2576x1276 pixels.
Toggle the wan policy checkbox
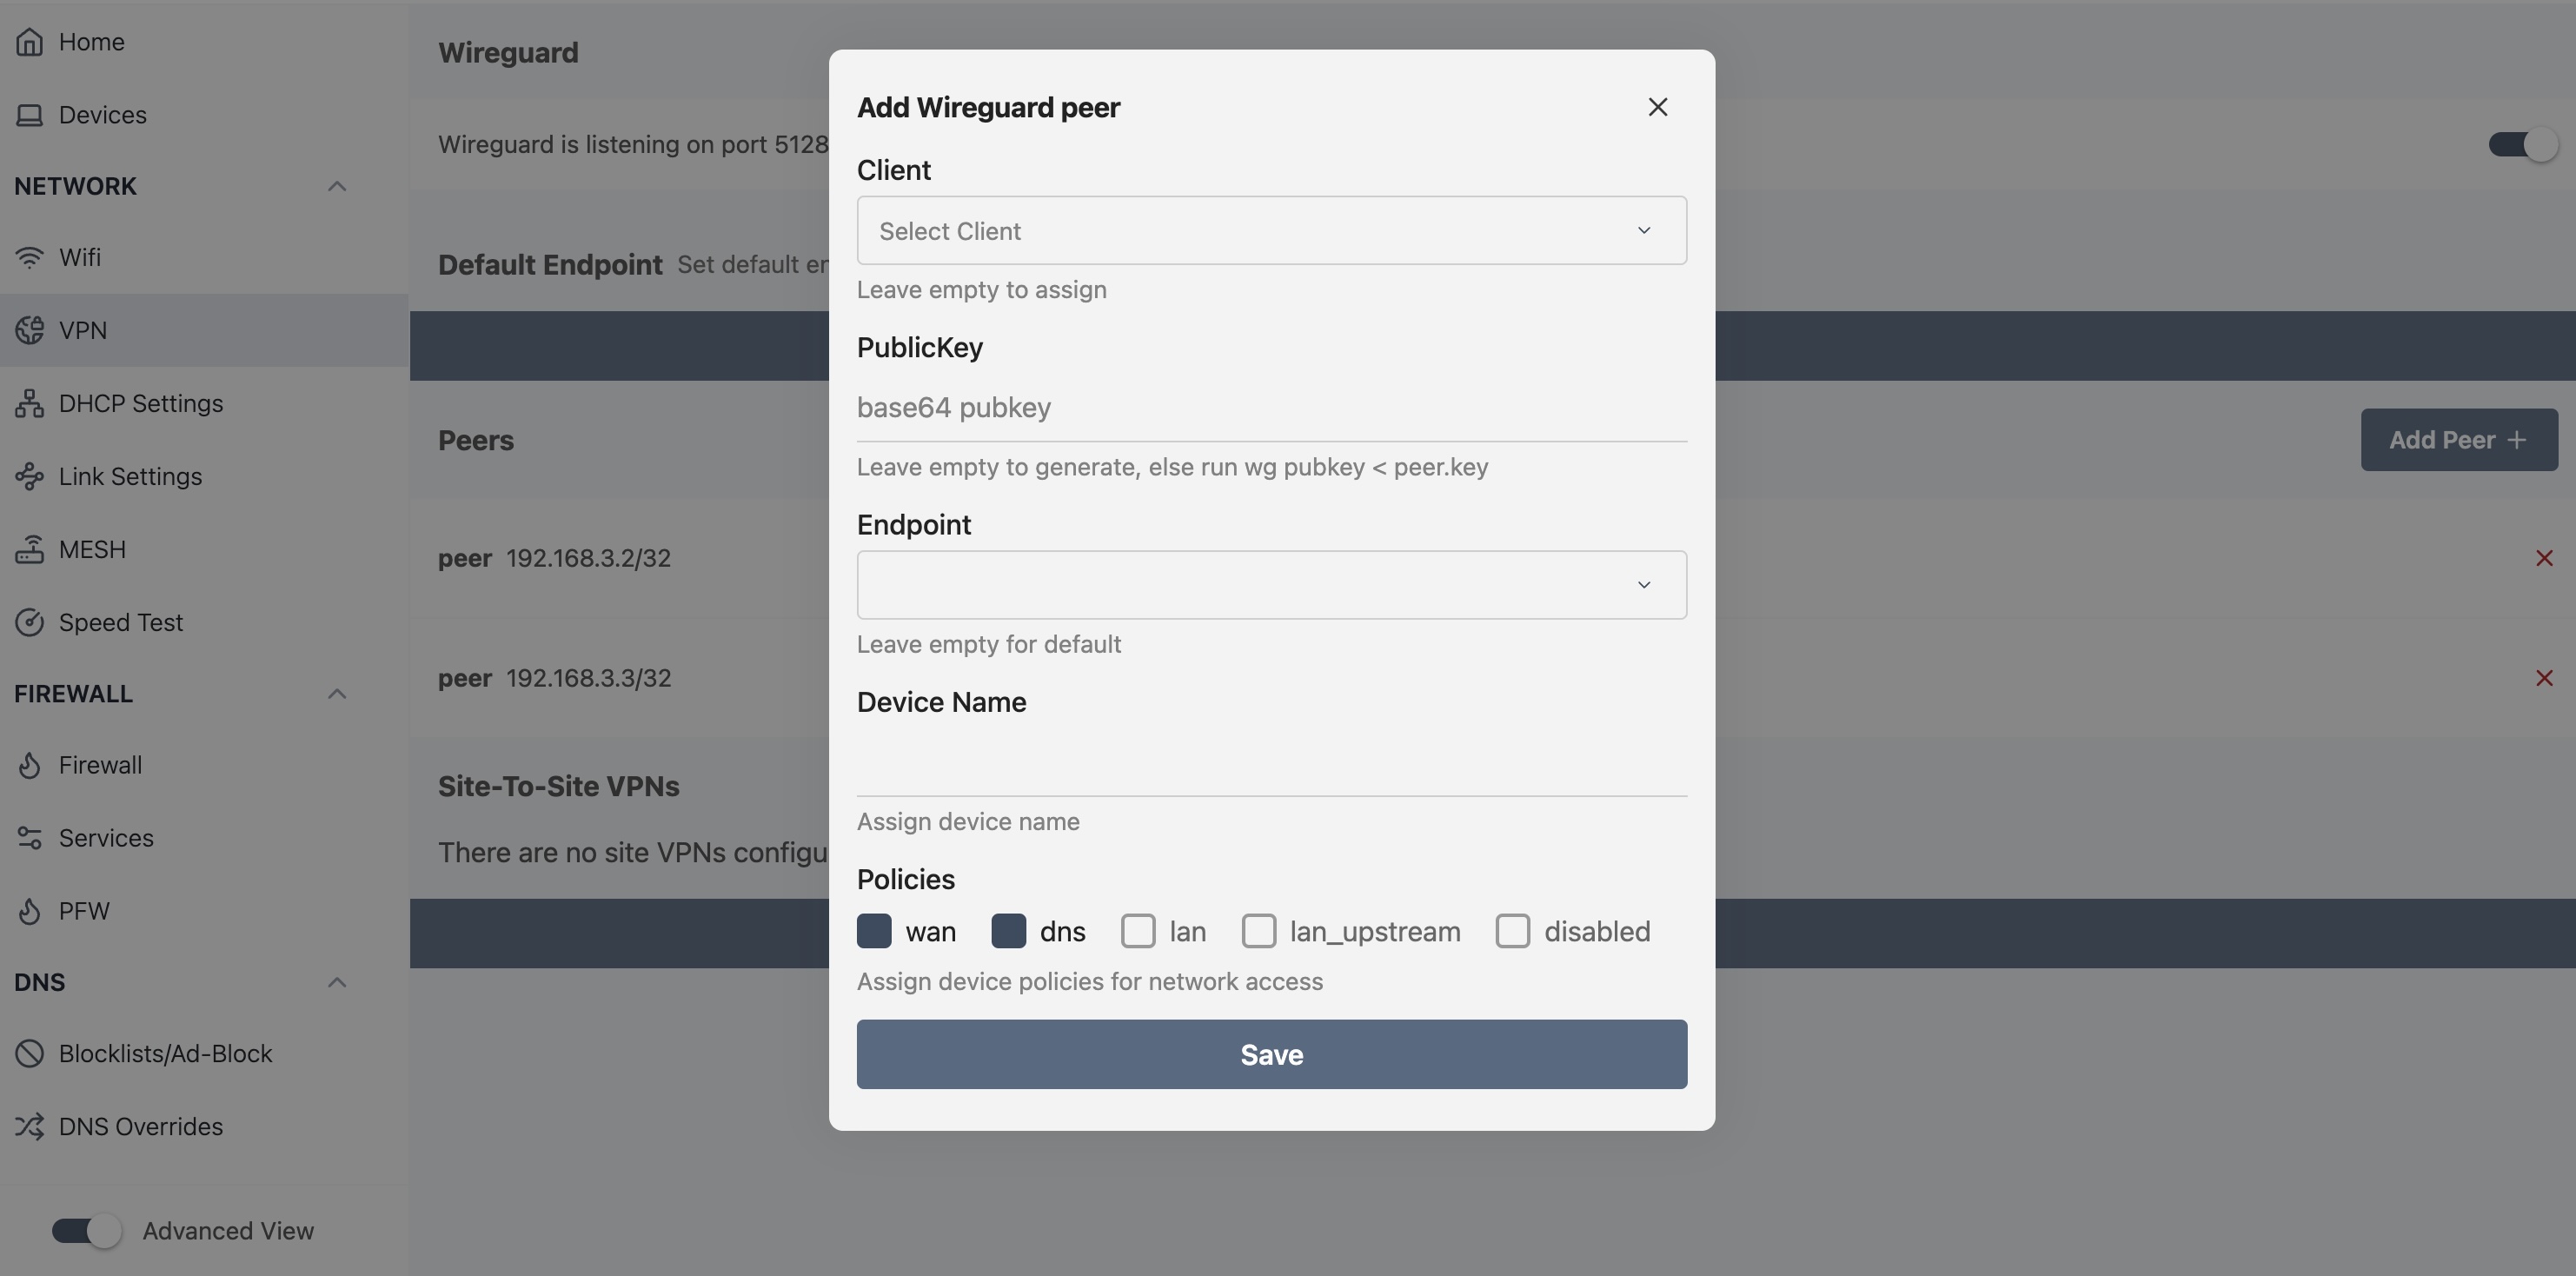click(874, 931)
